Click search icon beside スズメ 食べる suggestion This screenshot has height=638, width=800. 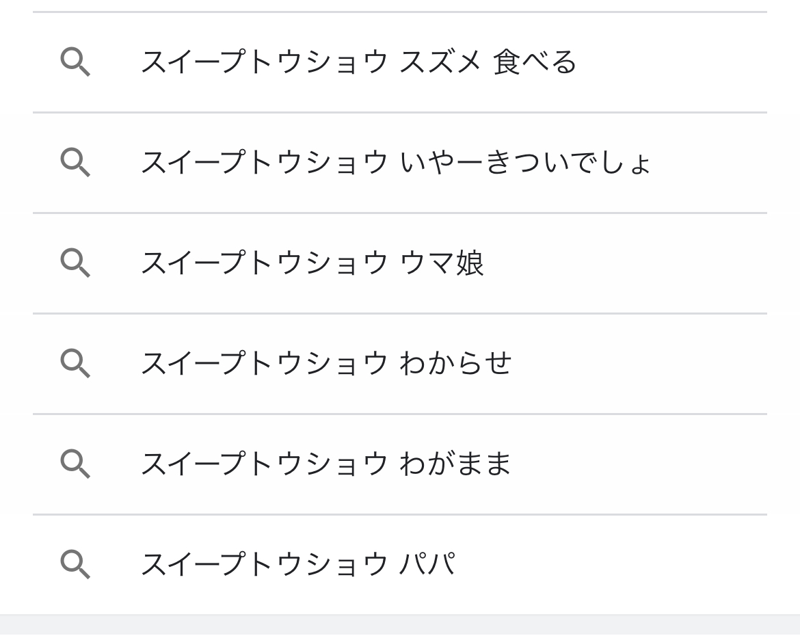pyautogui.click(x=75, y=62)
